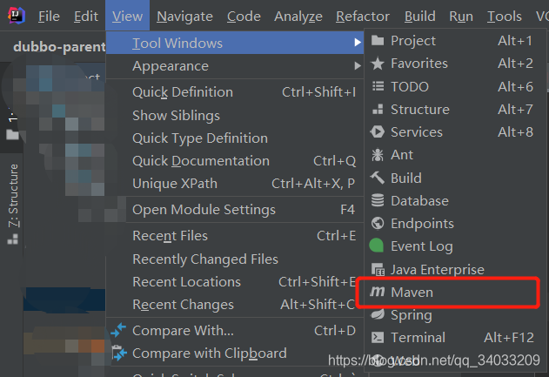This screenshot has height=377, width=549.
Task: Click the Services play-hexagon icon
Action: click(x=378, y=132)
